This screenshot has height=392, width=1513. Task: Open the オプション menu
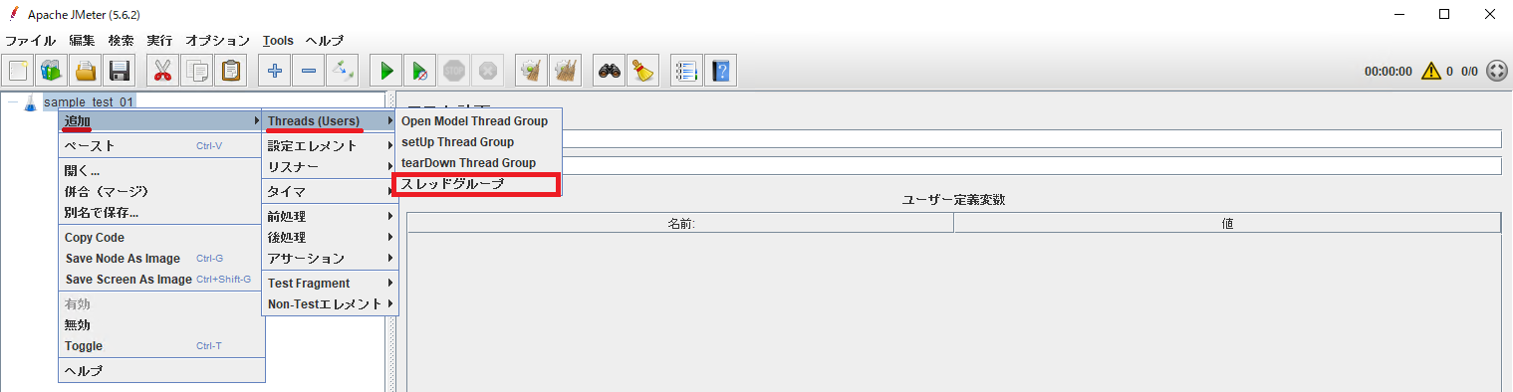coord(217,41)
